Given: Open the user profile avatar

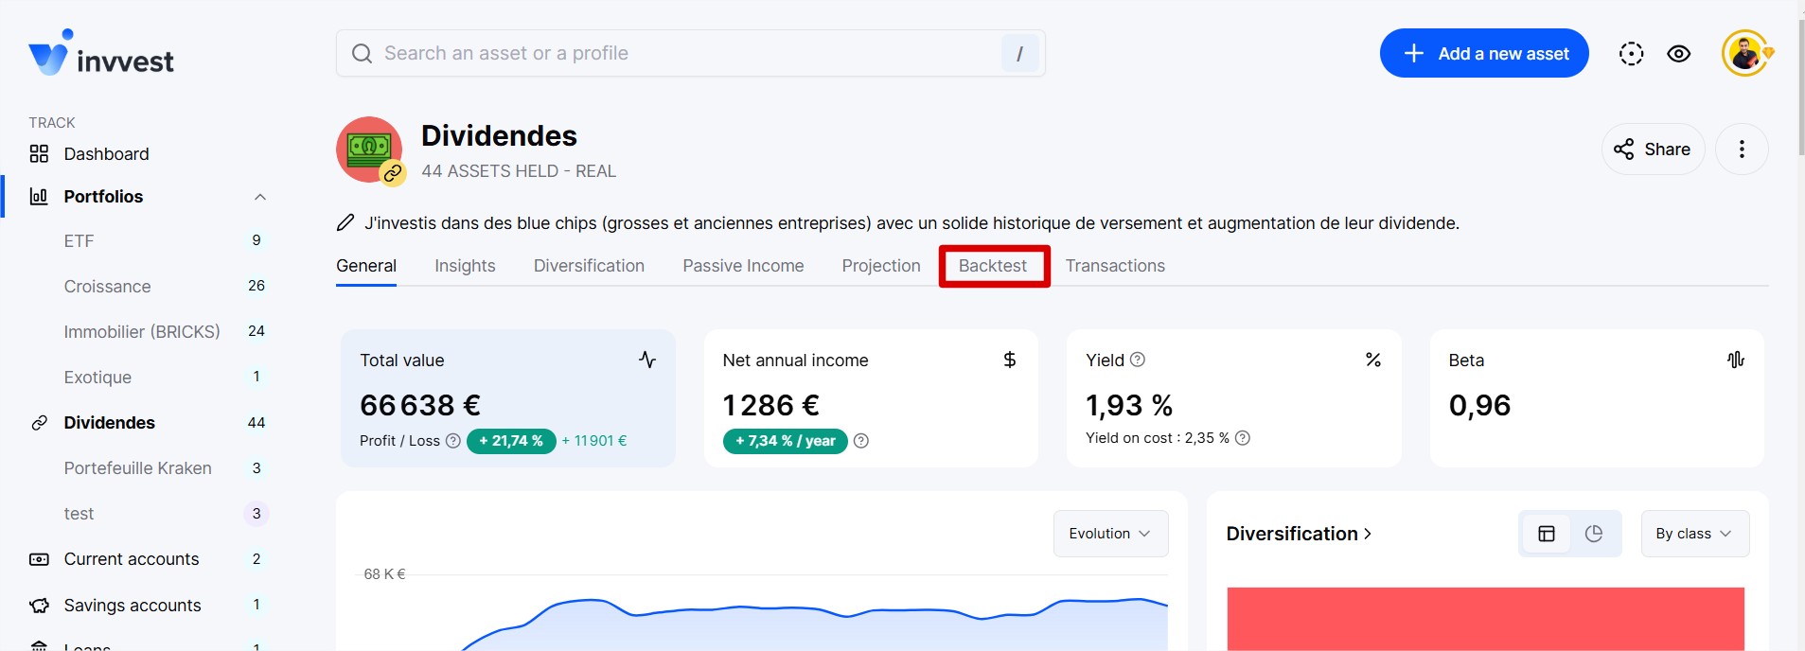Looking at the screenshot, I should pyautogui.click(x=1745, y=54).
